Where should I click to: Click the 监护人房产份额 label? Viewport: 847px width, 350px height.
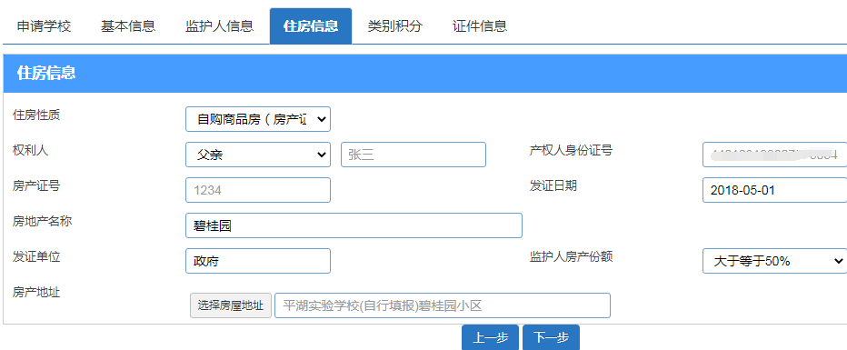pyautogui.click(x=571, y=257)
